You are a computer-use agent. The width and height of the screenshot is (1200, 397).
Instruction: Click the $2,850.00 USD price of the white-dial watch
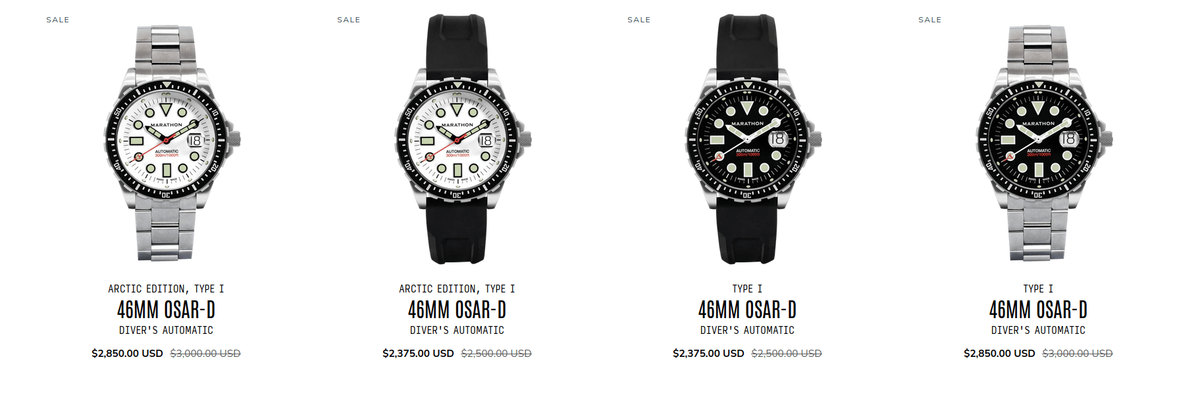point(127,354)
